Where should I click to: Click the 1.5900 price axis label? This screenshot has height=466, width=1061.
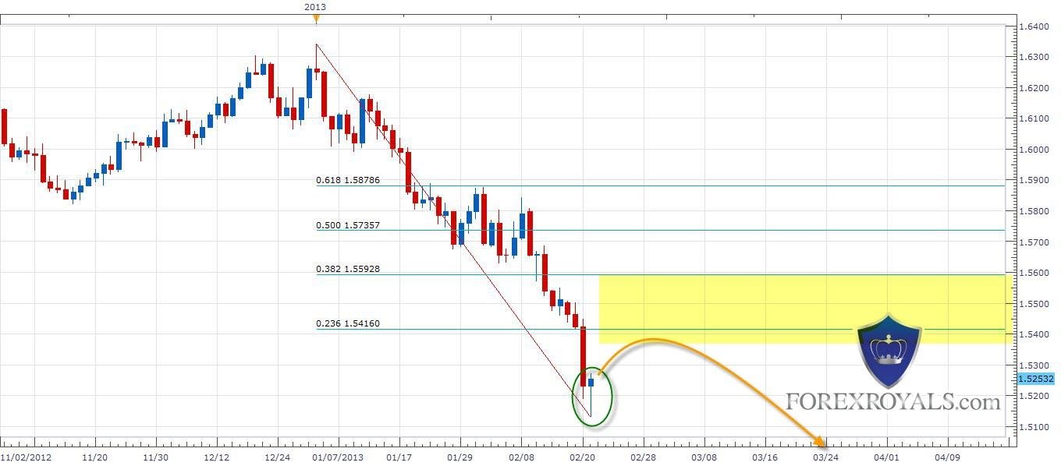(x=1034, y=180)
